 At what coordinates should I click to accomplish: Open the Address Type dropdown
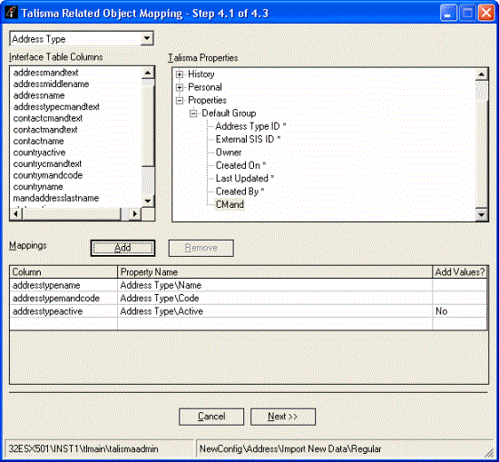147,39
